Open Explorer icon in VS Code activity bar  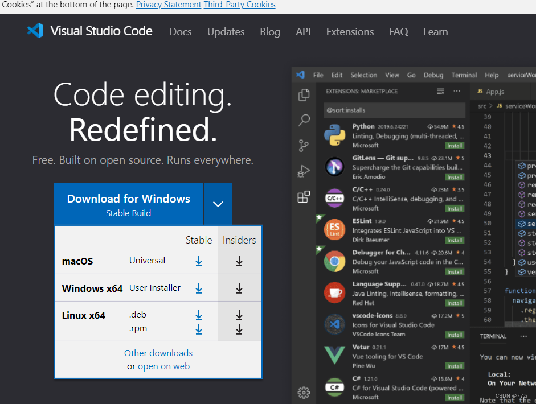[x=304, y=95]
